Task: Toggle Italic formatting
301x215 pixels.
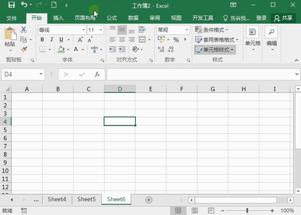Action: point(51,40)
